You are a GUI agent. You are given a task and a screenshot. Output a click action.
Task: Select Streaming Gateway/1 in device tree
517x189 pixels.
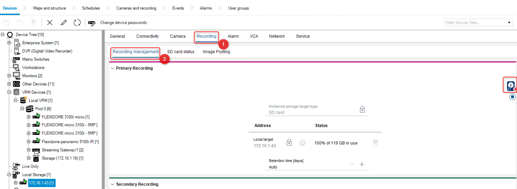[x=62, y=150]
